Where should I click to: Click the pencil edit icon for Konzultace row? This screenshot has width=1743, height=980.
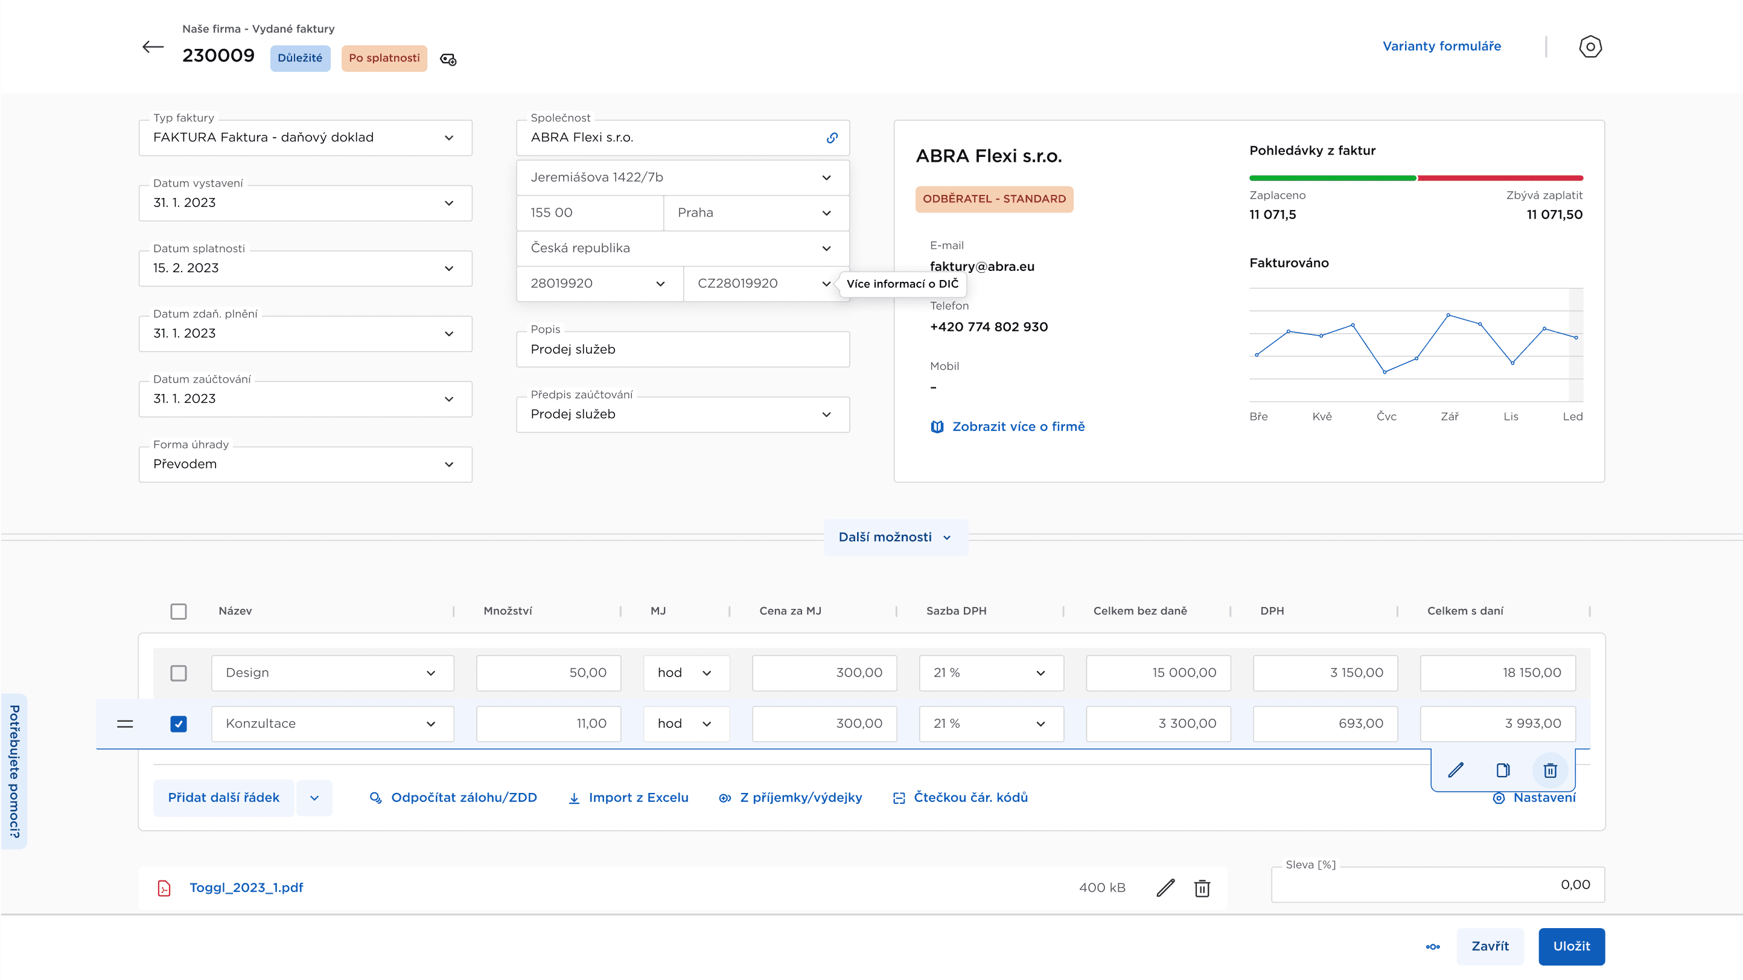(x=1456, y=769)
